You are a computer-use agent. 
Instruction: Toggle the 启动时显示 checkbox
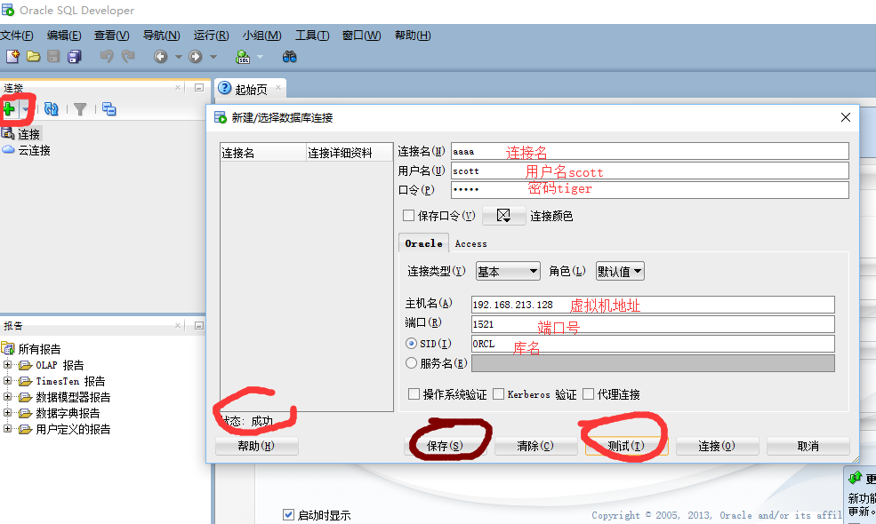point(288,514)
